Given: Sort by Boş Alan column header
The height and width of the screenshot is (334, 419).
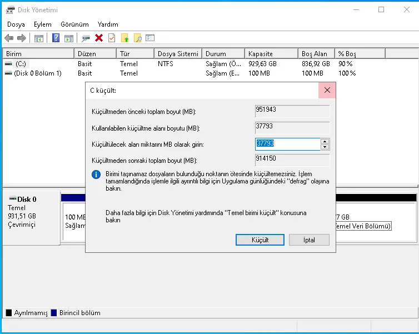Looking at the screenshot, I should coord(316,54).
